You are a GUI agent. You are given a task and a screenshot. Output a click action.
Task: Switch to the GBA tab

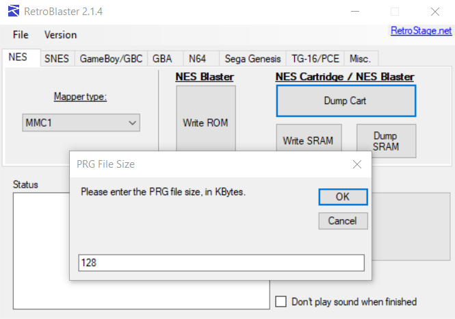pos(165,59)
